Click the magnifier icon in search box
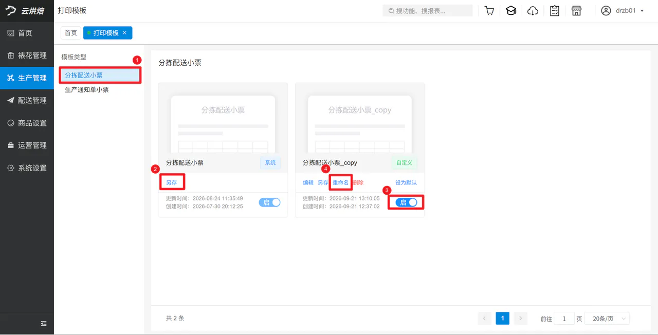Screen dimensions: 658x335 click(x=392, y=11)
